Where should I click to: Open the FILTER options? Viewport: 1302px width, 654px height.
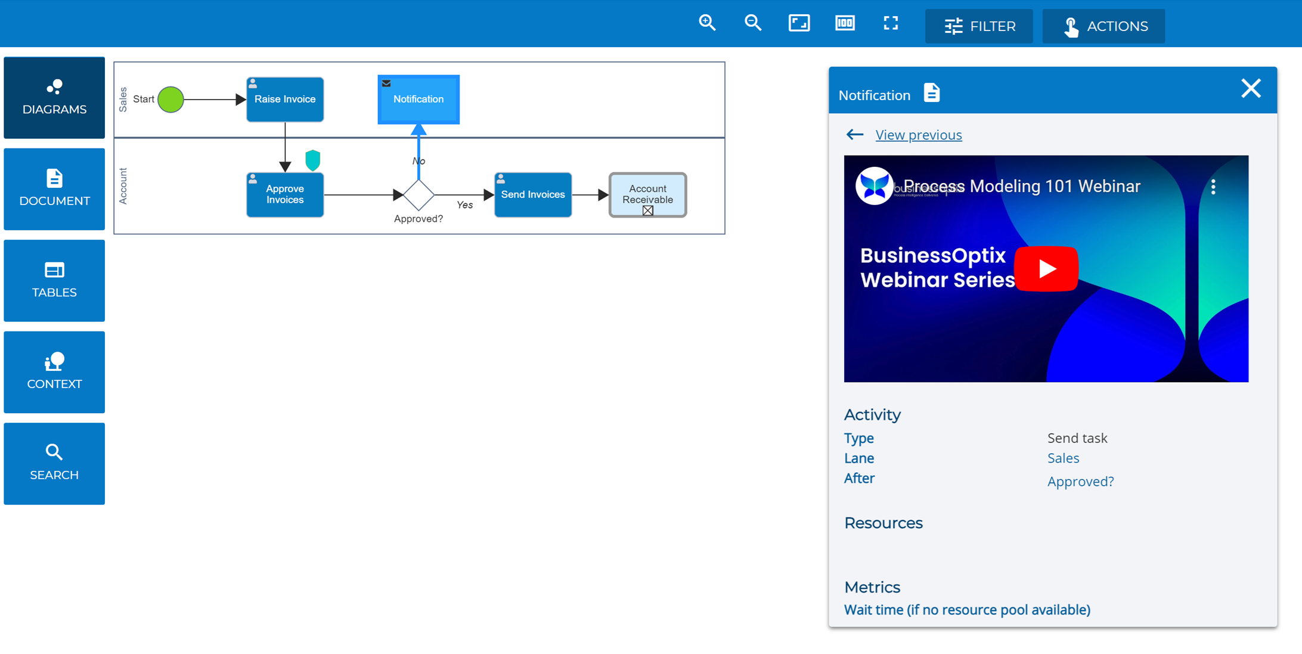coord(978,26)
